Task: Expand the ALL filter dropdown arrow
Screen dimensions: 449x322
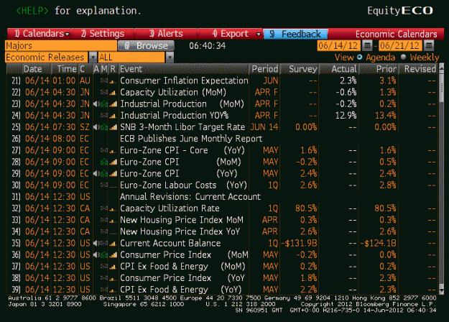Action: [170, 57]
